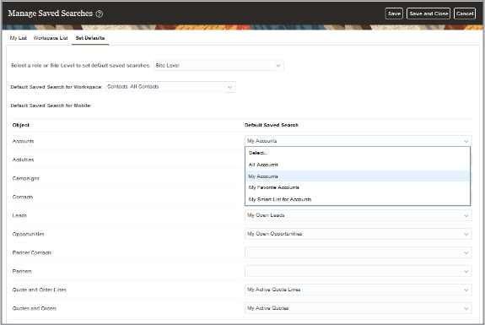Click the Save button
This screenshot has width=485, height=325.
tap(394, 14)
